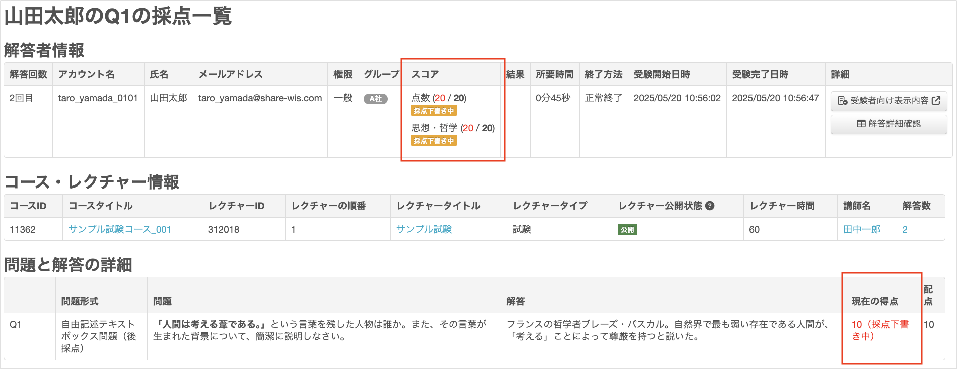Click the answer text mentioning ブレーズ・パスカル
957x371 pixels.
pos(668,330)
